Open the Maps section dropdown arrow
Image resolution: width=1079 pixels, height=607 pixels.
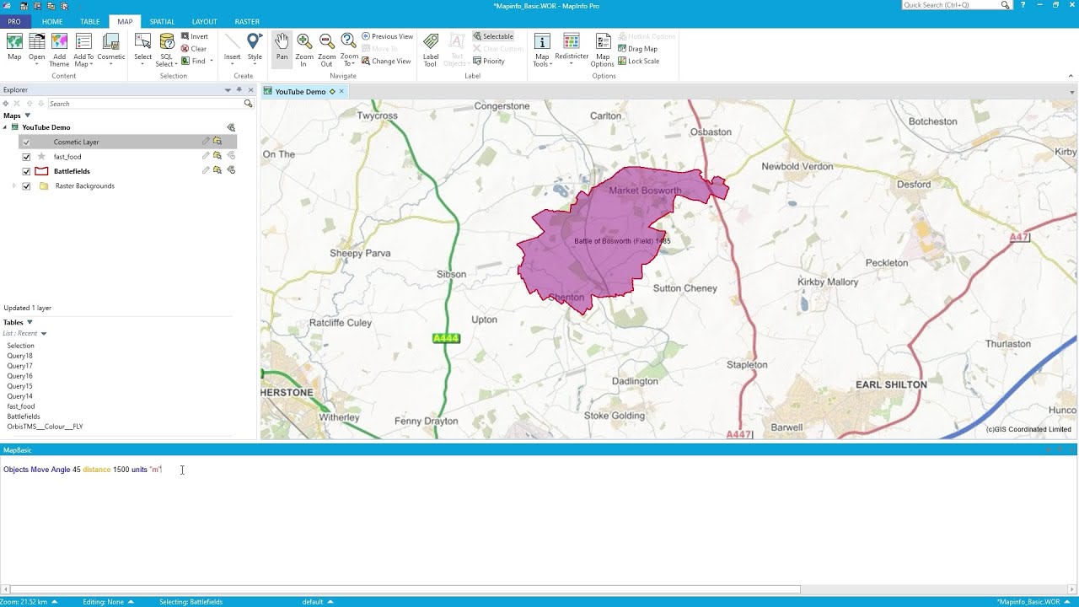(28, 115)
